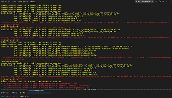
Task: Click the 'Environment' column header
Action: (5, 93)
